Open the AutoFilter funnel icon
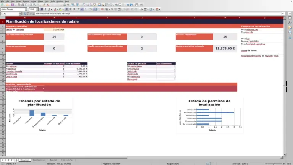Viewport: 293px width, 165px height. tap(95, 5)
